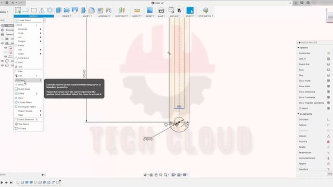Click the timeline end marker
This screenshot has height=187, width=333.
pyautogui.click(x=60, y=182)
